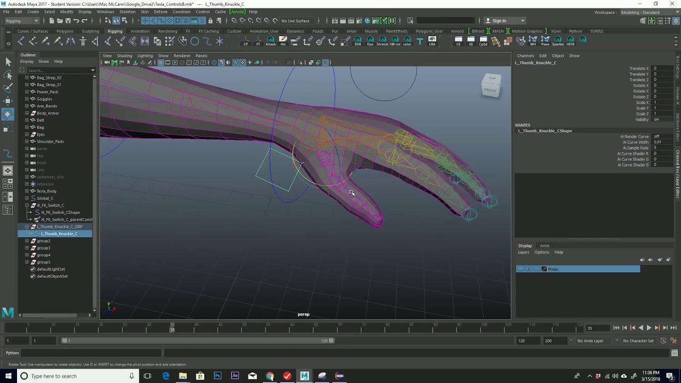The image size is (681, 383).
Task: Collapse the L_Thumb_Knuckle_C_GRP node
Action: [x=27, y=227]
